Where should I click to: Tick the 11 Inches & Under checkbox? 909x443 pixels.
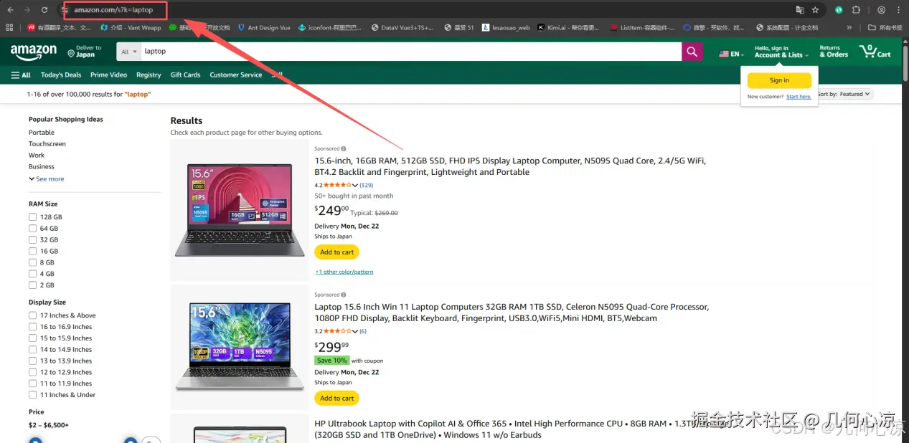tap(32, 395)
